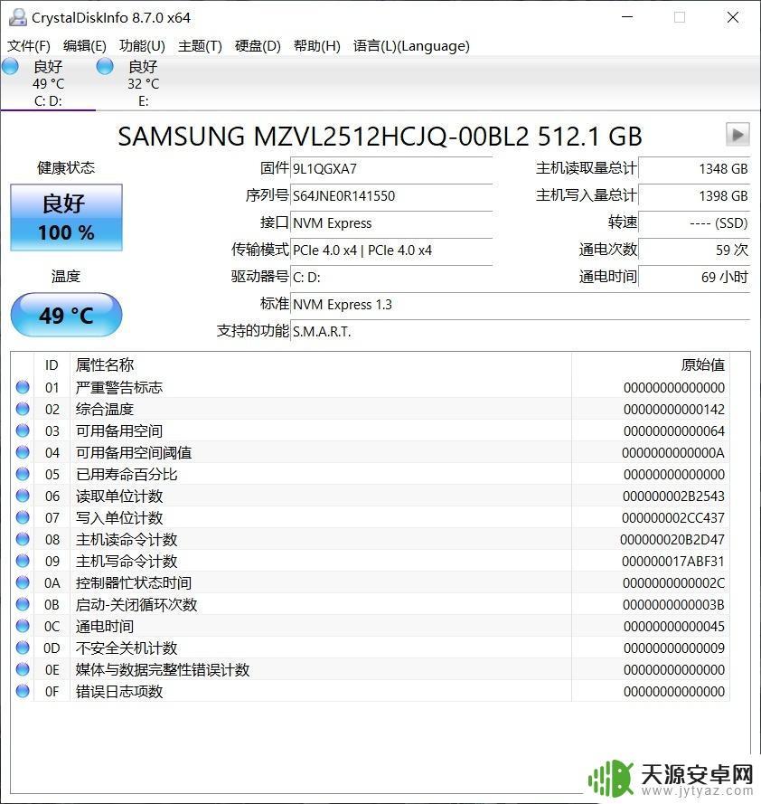Screen dimensions: 761x804
Task: Click the standard field NVM Express 1.3
Action: [x=521, y=305]
